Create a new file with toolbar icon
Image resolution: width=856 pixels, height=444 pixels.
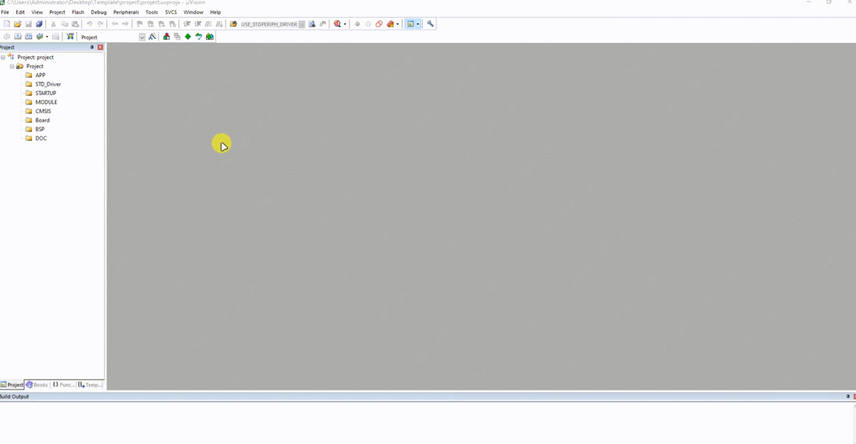[x=7, y=24]
